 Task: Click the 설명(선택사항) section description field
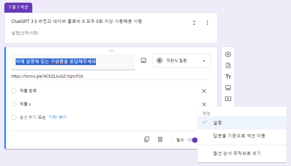click(25, 33)
